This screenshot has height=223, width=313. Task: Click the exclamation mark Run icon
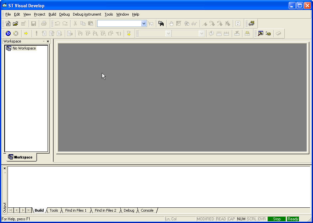click(x=36, y=34)
